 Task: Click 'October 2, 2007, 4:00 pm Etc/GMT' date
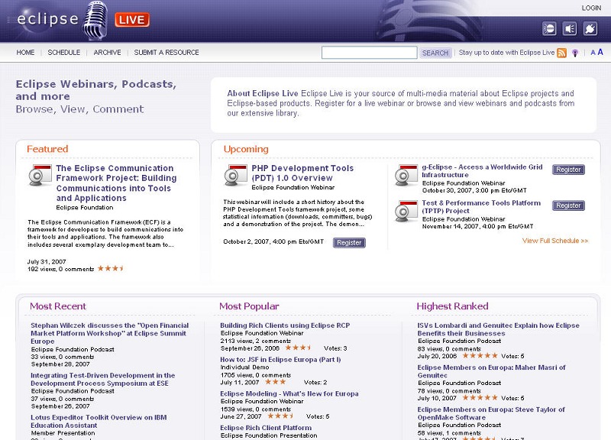273,241
